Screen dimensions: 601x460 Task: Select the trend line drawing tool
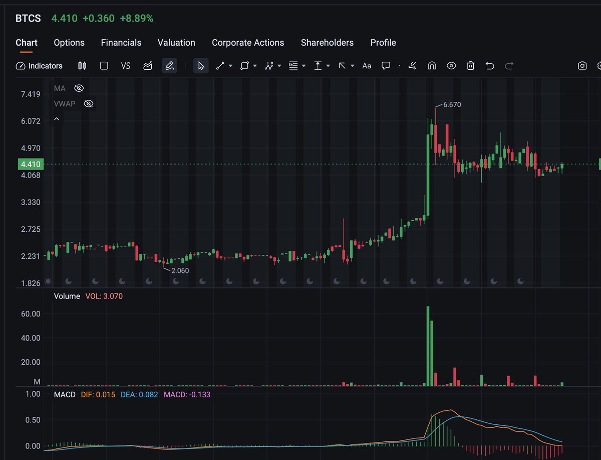coord(220,66)
